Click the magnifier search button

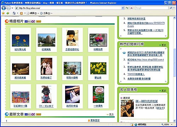tap(171, 8)
